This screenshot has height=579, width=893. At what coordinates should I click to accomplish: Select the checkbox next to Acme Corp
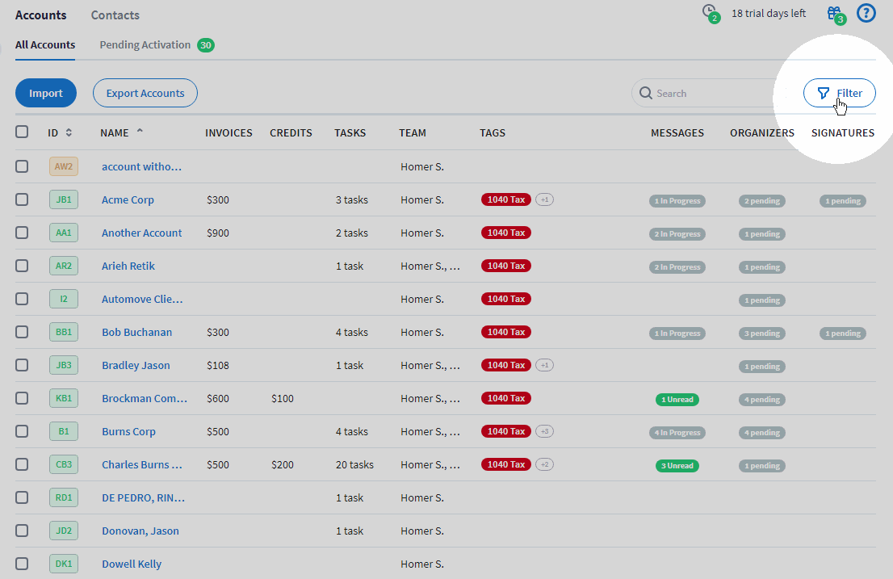click(x=22, y=199)
